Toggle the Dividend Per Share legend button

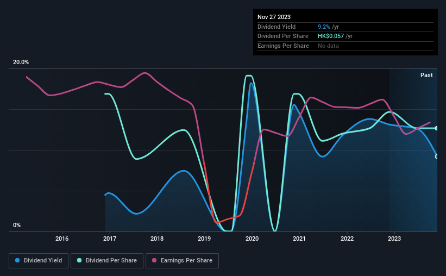pos(107,261)
